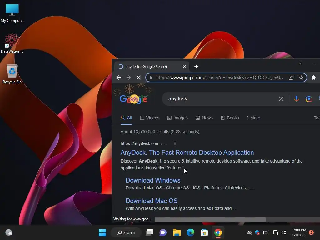Open Microsoft Store from taskbar

coord(204,232)
